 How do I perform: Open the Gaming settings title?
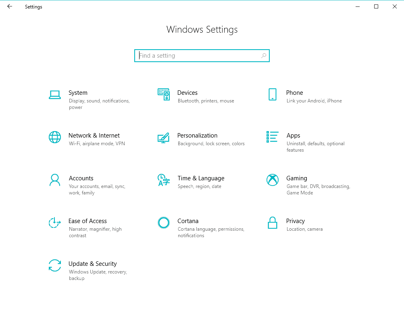coord(297,178)
